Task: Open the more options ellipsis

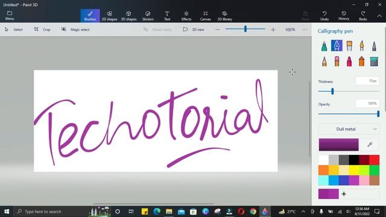Action: (x=305, y=30)
